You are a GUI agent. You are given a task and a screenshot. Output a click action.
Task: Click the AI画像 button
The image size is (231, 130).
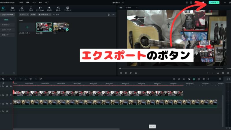pyautogui.click(x=33, y=15)
